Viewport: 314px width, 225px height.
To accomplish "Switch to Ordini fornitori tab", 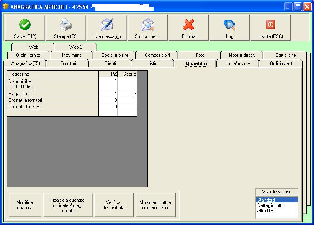I will pos(29,55).
